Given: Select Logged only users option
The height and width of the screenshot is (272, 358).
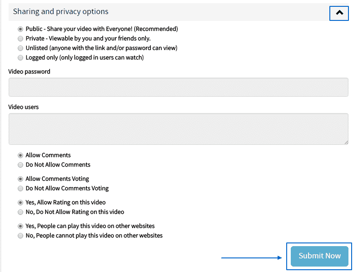Looking at the screenshot, I should (20, 58).
